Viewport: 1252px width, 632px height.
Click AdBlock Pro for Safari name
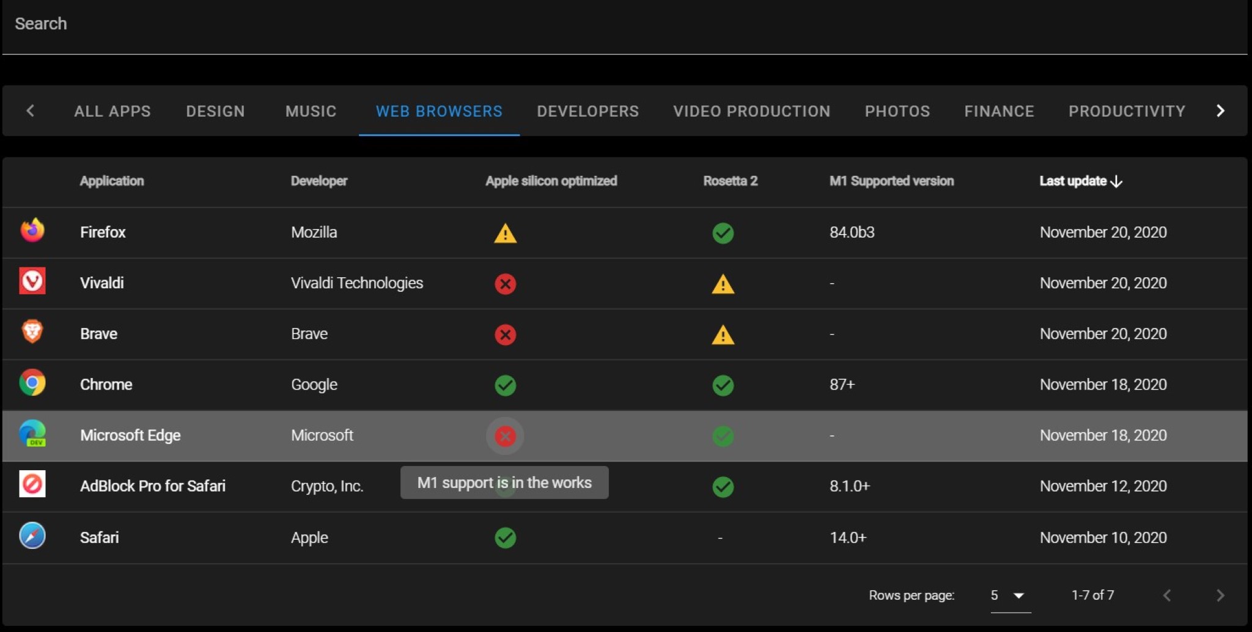coord(153,485)
